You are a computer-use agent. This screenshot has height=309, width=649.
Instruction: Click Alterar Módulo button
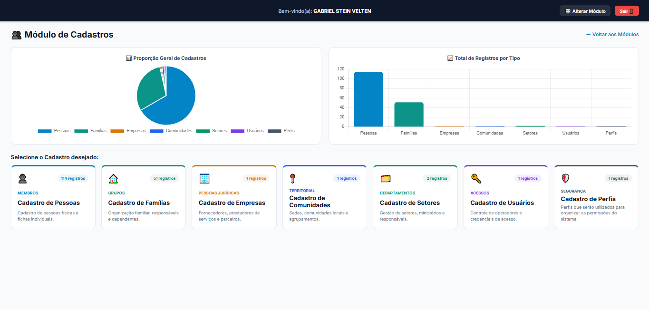pyautogui.click(x=585, y=11)
